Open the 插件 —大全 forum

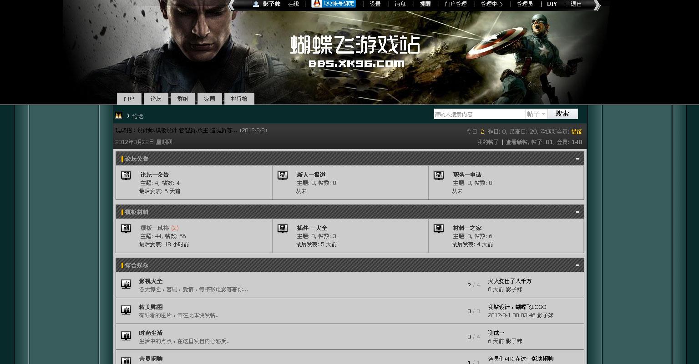pos(312,228)
